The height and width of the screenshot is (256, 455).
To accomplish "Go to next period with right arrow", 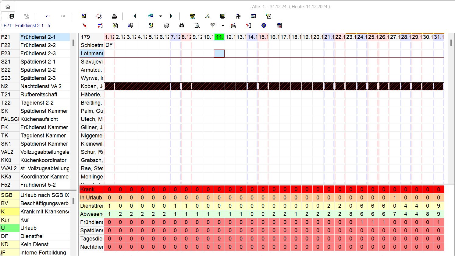I will (x=171, y=16).
